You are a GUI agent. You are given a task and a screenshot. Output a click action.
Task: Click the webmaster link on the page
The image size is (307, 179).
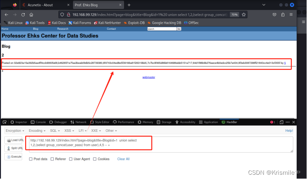[149, 77]
